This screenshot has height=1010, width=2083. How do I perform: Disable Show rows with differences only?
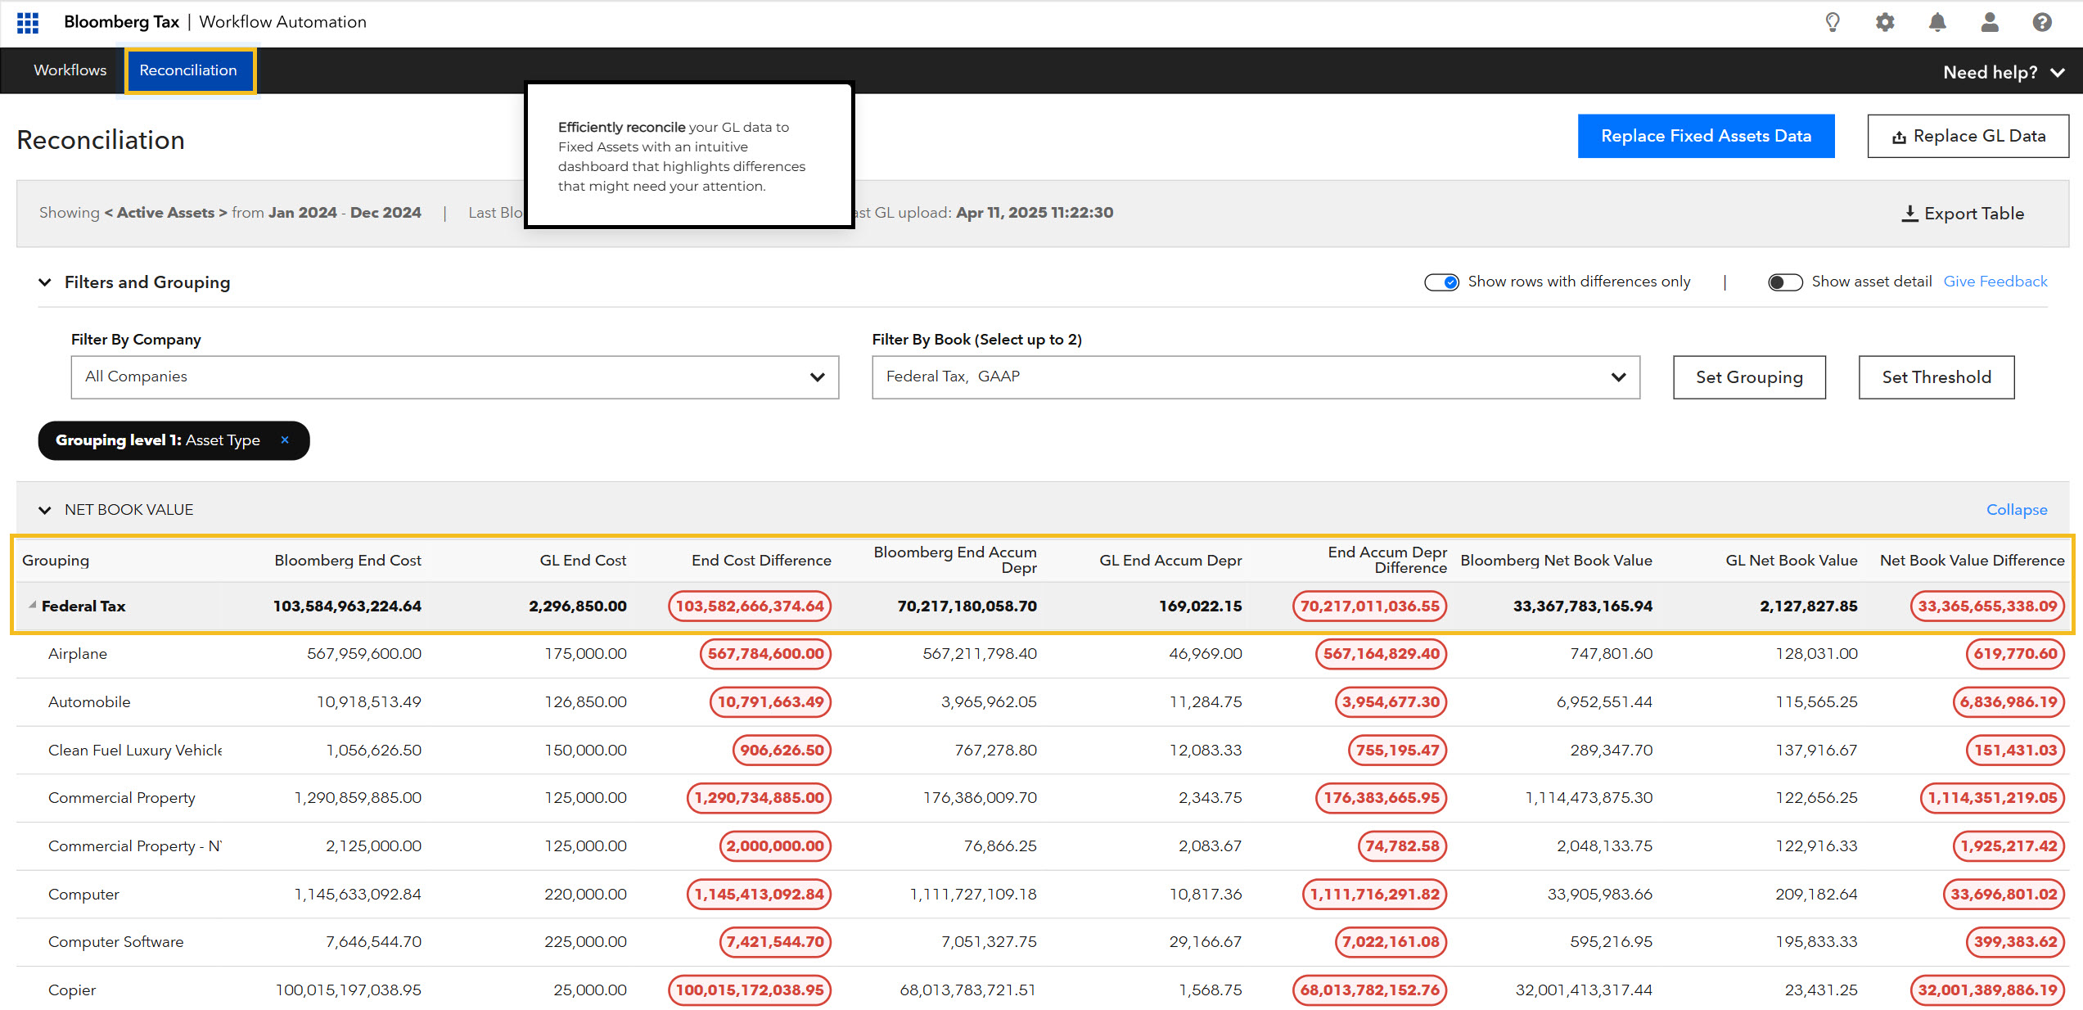coord(1441,282)
